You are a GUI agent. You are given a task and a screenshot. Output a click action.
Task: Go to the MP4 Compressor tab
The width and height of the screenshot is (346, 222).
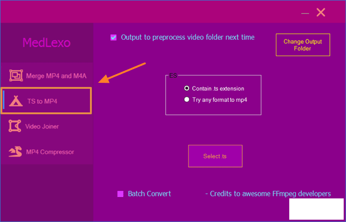46,152
